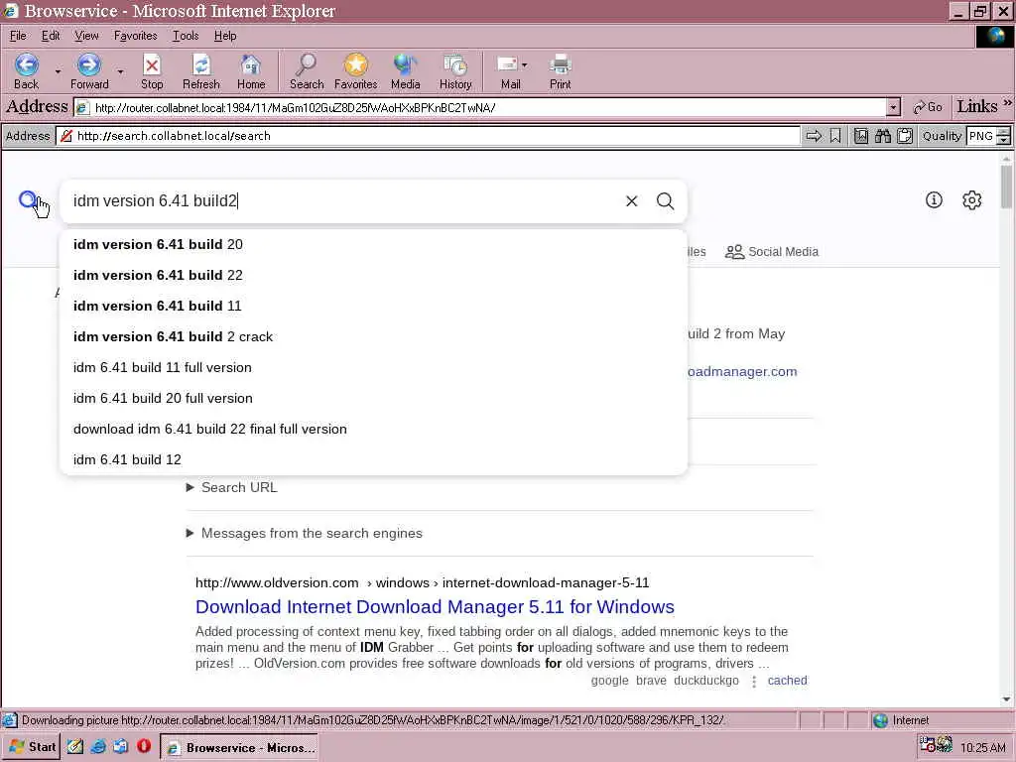Choose 'download idm 6.41 build 22 final full version'
Image resolution: width=1016 pixels, height=762 pixels.
pos(373,429)
